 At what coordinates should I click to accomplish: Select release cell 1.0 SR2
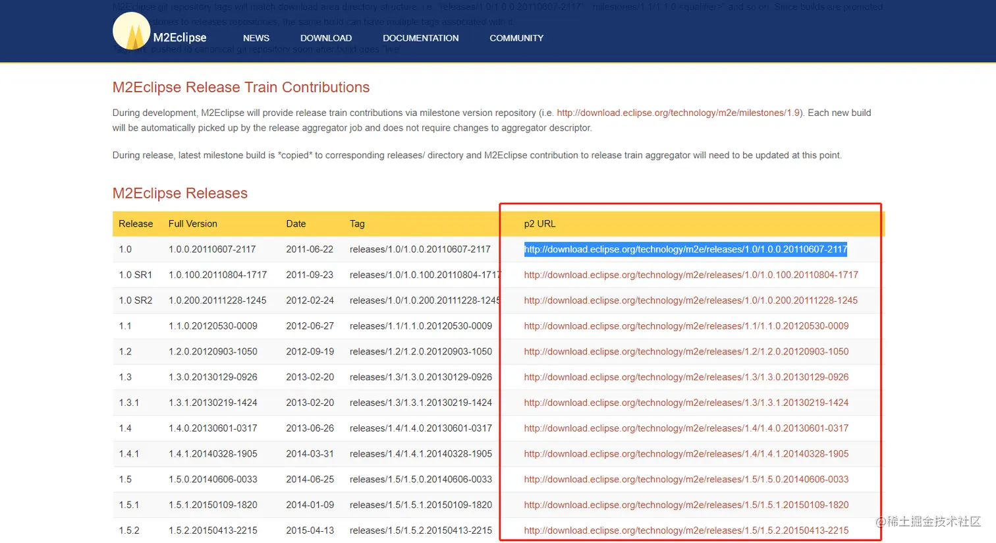135,300
